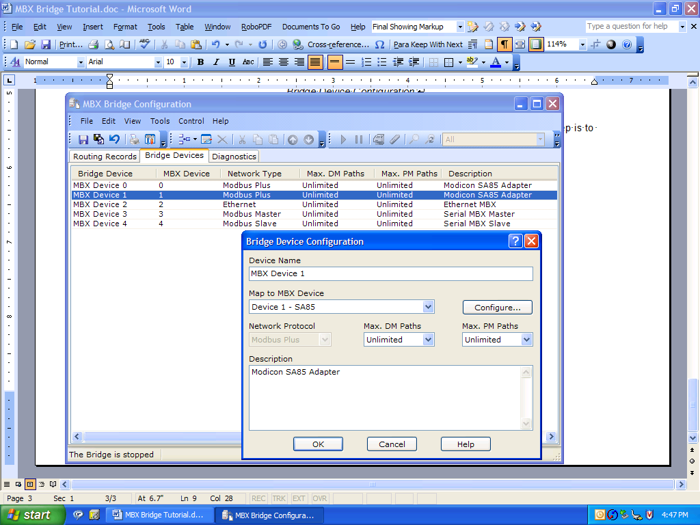700x525 pixels.
Task: Click the Device Name text field
Action: click(x=390, y=273)
